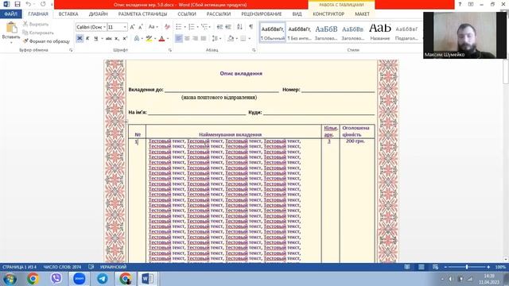Click the text highlight color marker icon
This screenshot has width=509, height=286.
pyautogui.click(x=149, y=39)
